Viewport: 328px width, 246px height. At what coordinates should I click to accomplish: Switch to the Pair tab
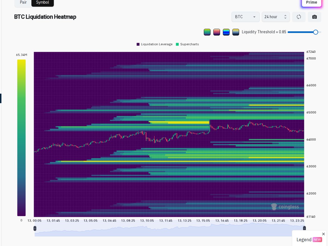23,3
